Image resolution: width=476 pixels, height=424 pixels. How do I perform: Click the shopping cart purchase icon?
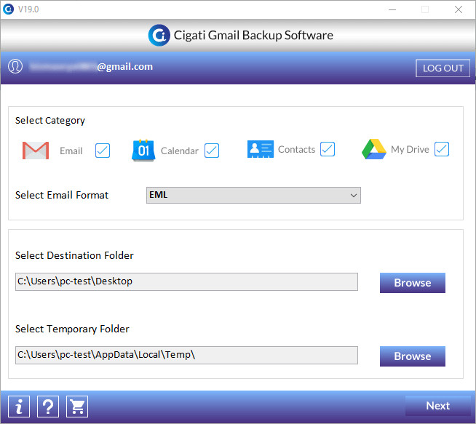click(x=77, y=407)
